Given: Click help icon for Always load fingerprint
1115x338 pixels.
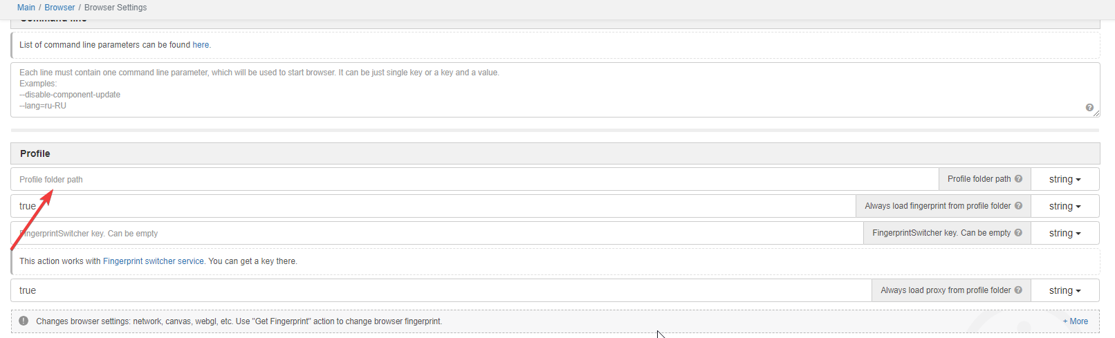Looking at the screenshot, I should [1018, 206].
